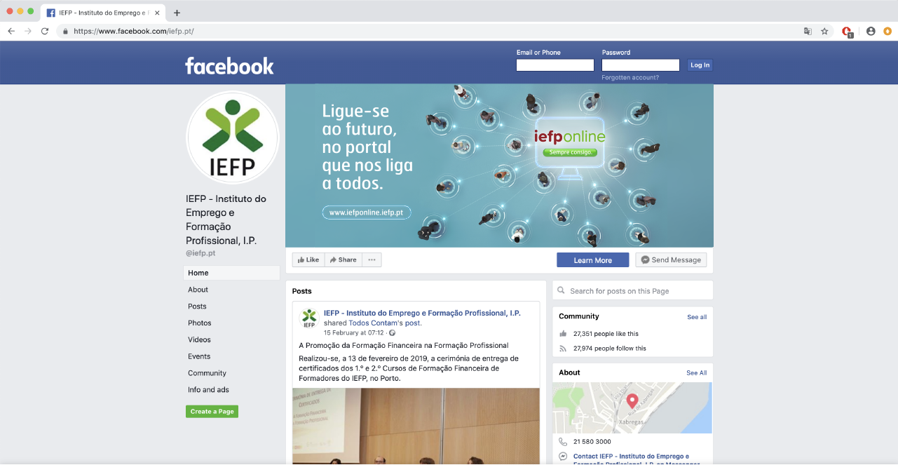Click the phone icon beside 21 580 3000
Screen dimensions: 898x465
pos(563,442)
